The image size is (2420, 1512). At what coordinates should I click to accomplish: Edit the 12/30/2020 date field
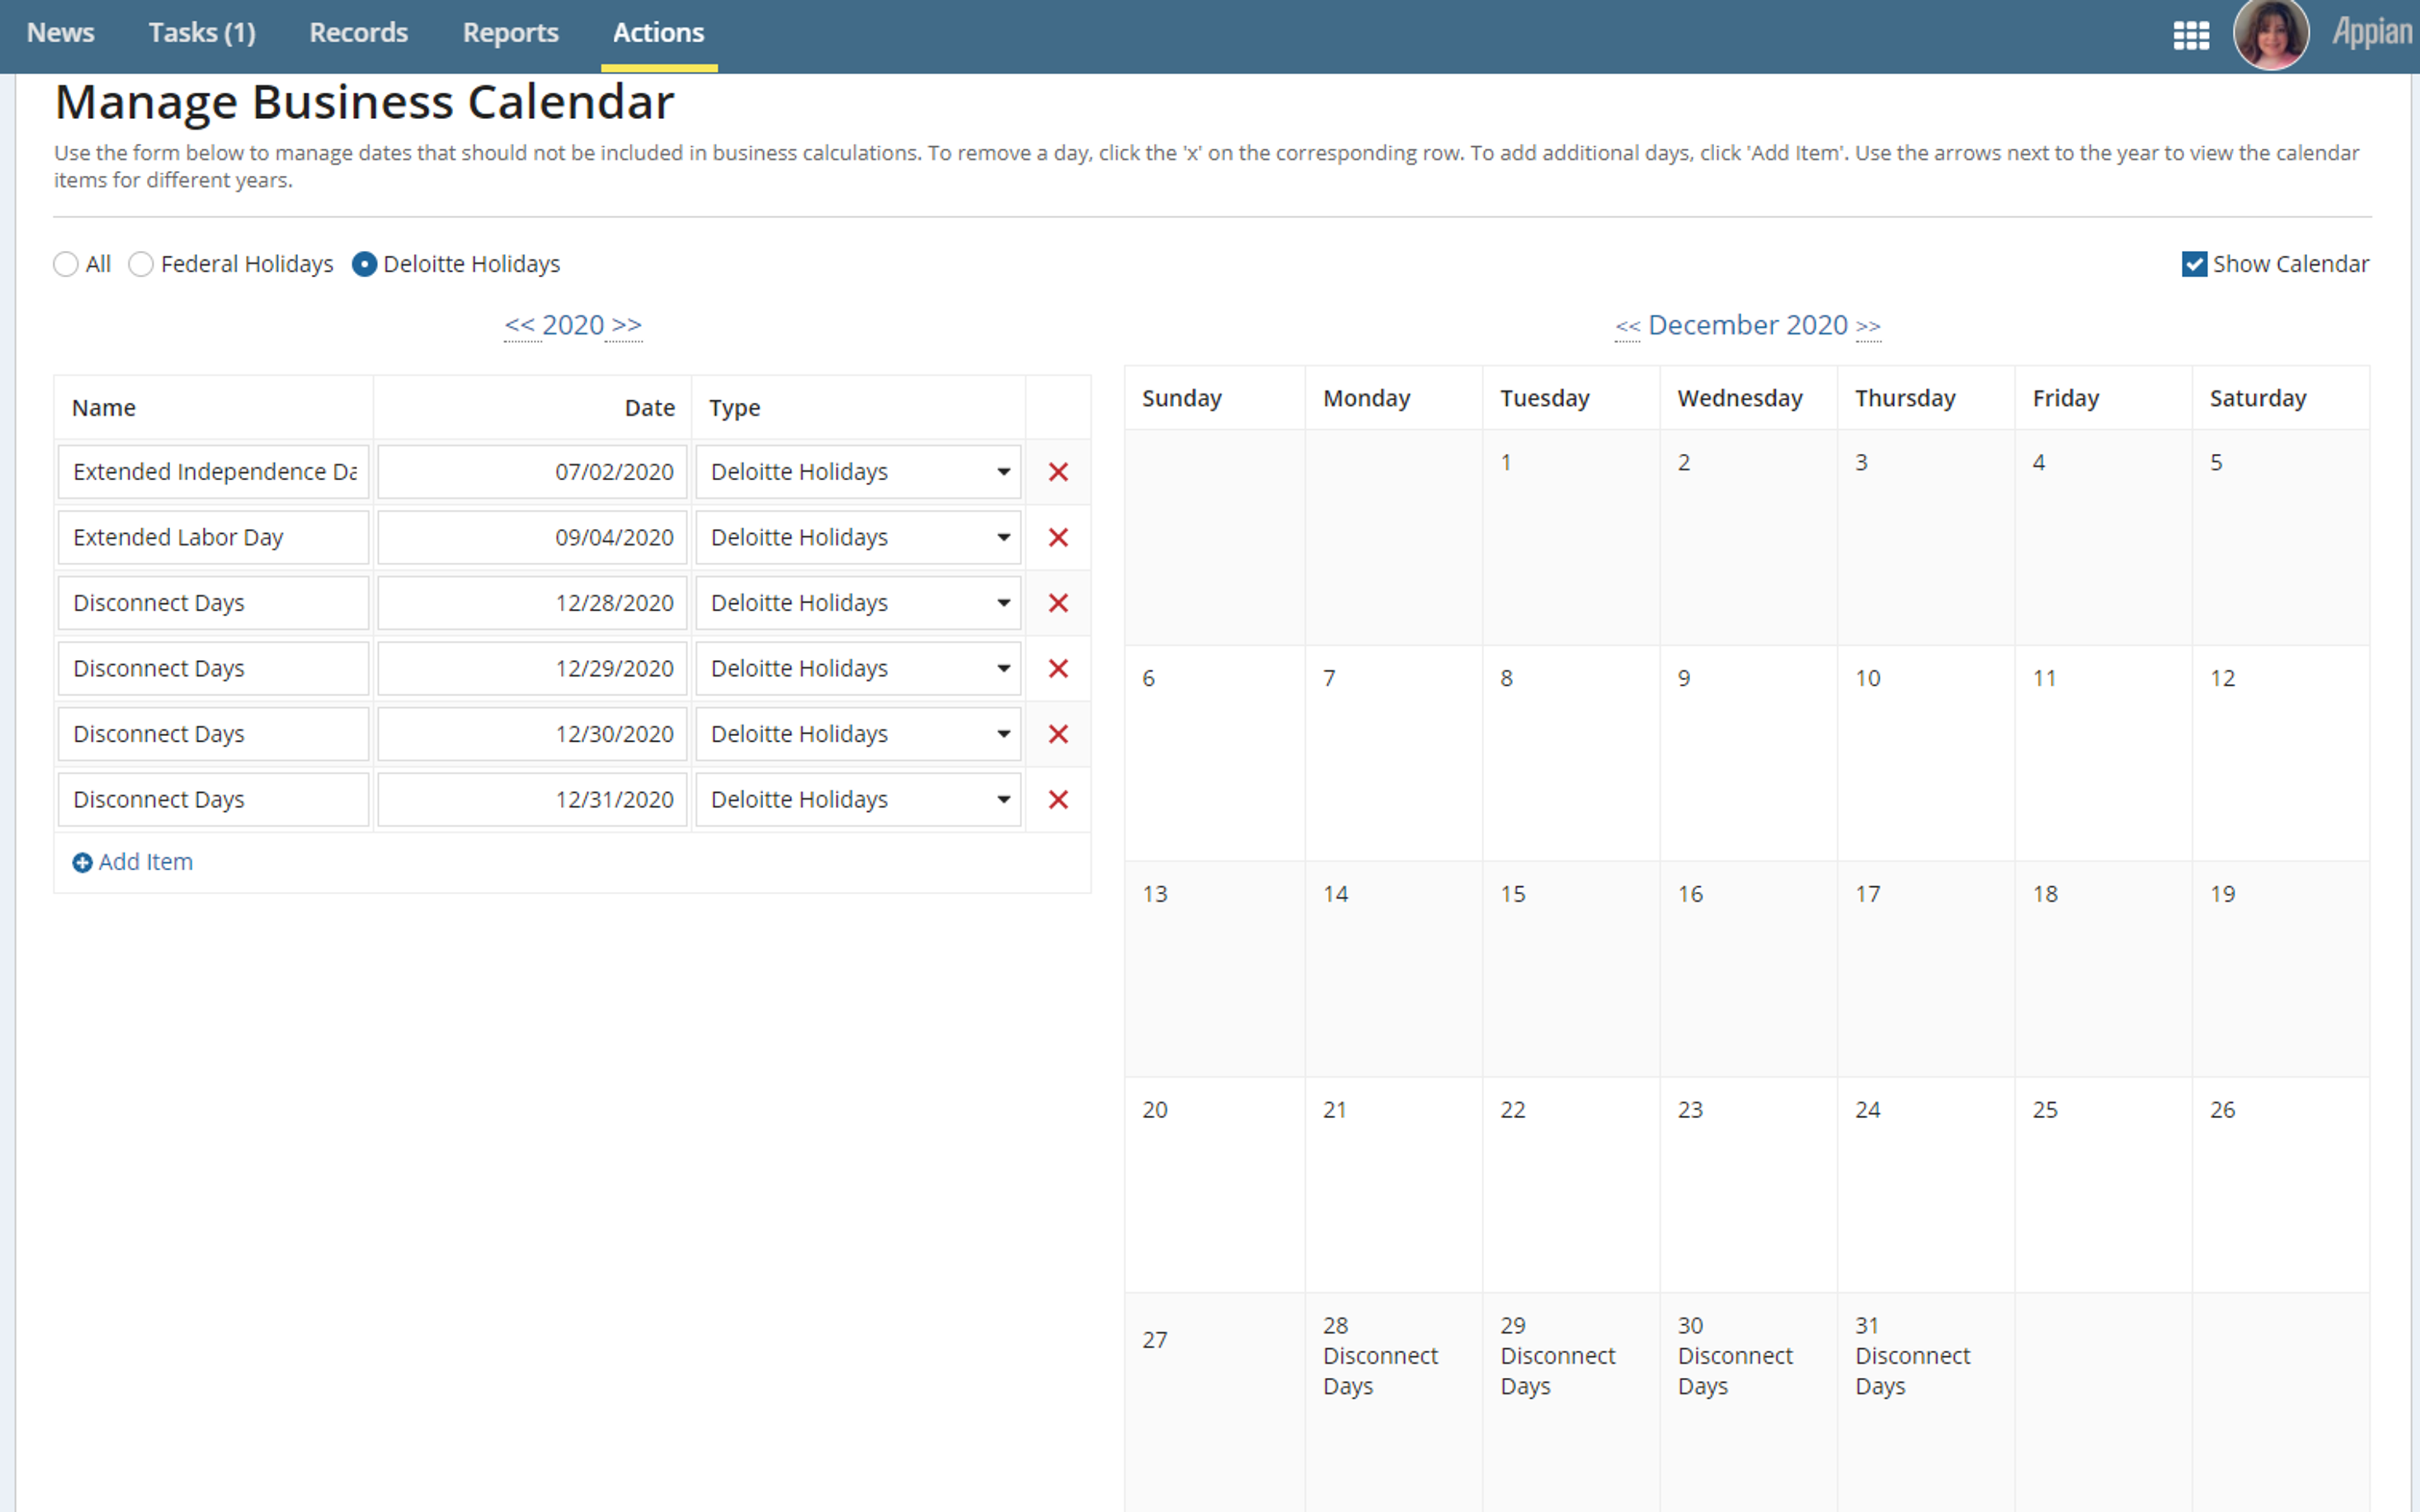coord(533,734)
